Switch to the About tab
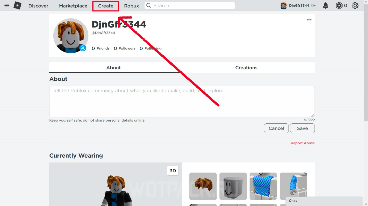368x206 pixels. coord(113,67)
